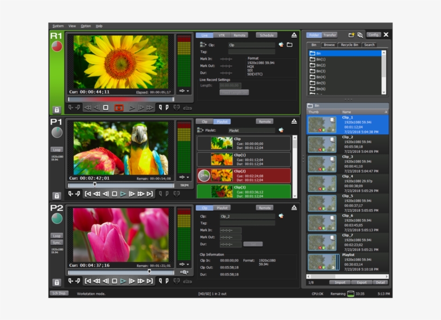
Task: Rewind P1 channel playback
Action: coord(96,194)
